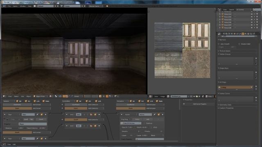
Task: Open the UV/Image editor type icon
Action: coord(150,96)
